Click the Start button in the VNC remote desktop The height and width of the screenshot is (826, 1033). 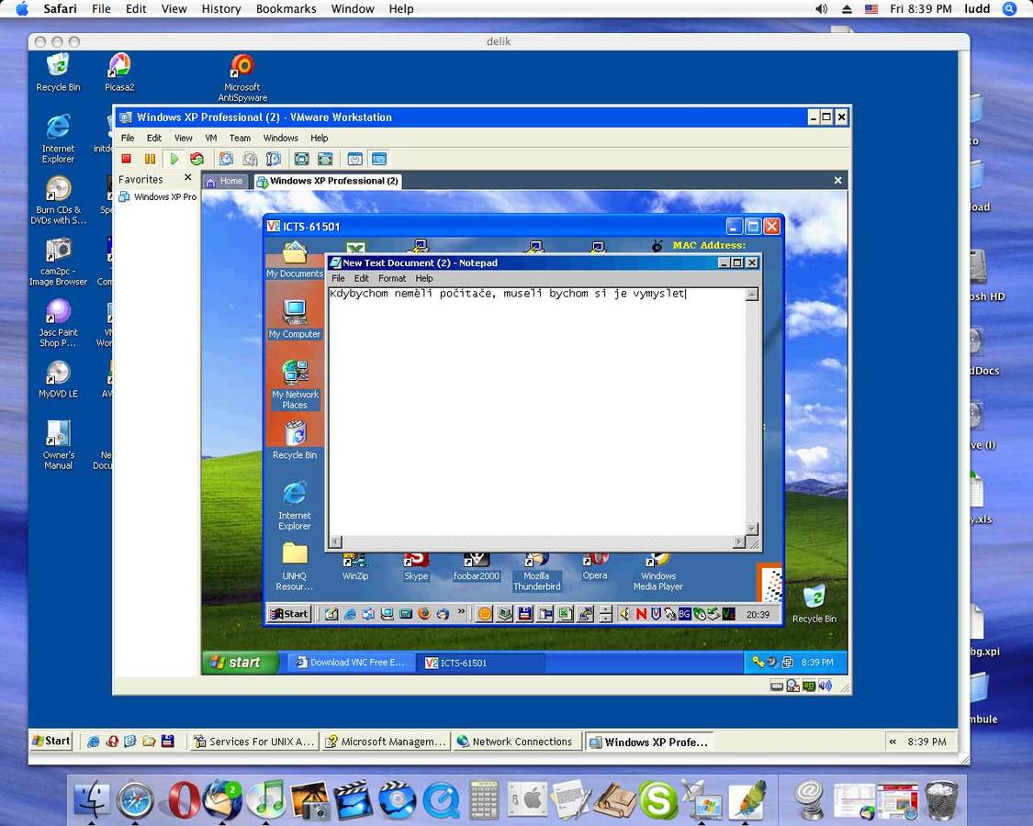tap(289, 614)
